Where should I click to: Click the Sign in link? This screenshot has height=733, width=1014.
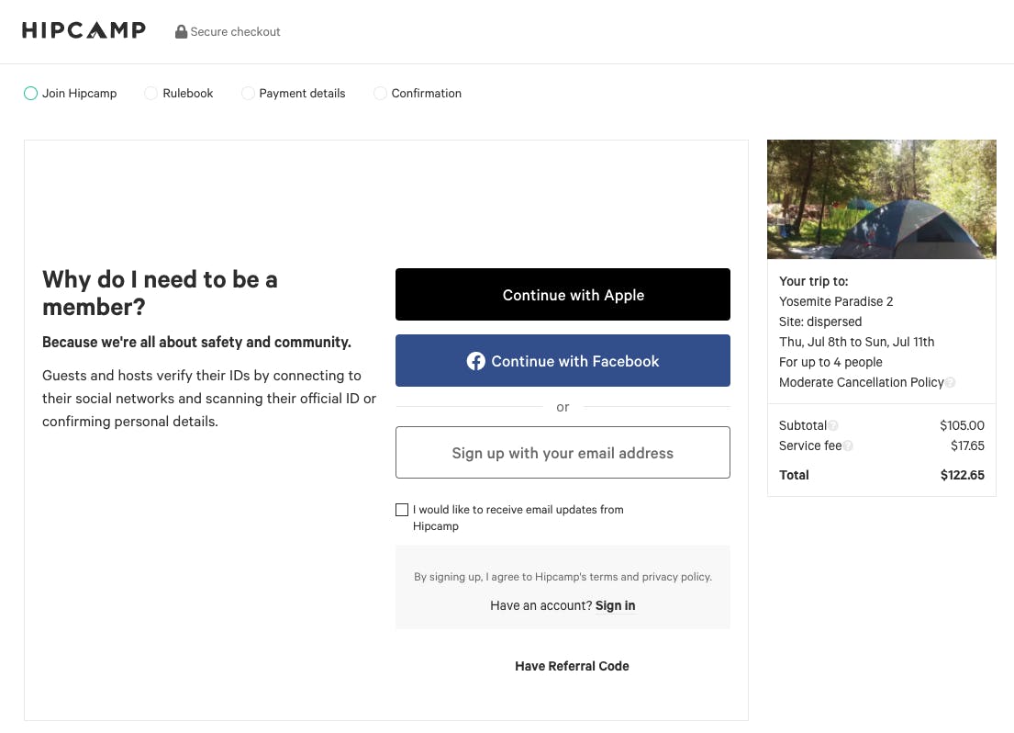[x=615, y=605]
